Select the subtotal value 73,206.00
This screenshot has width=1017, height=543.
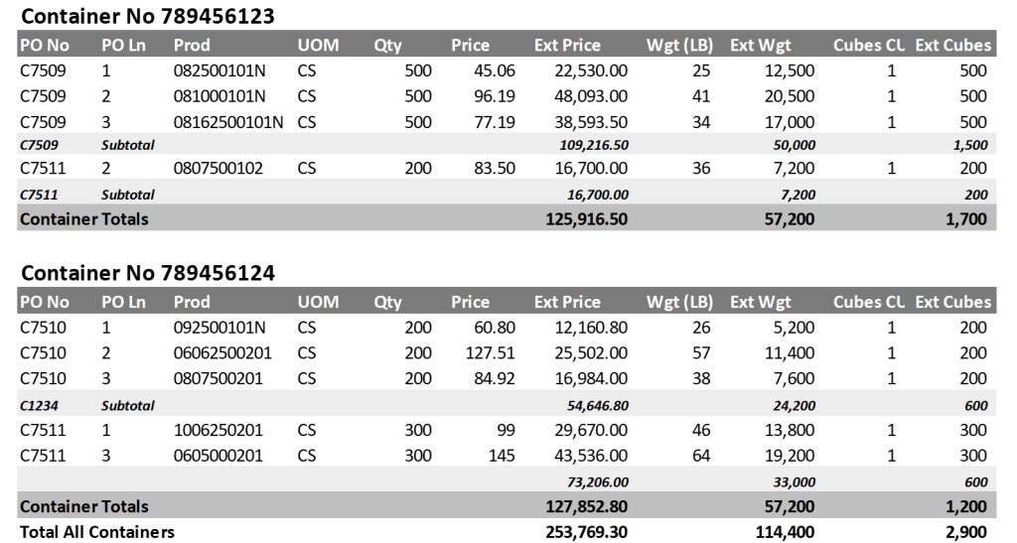[x=598, y=482]
